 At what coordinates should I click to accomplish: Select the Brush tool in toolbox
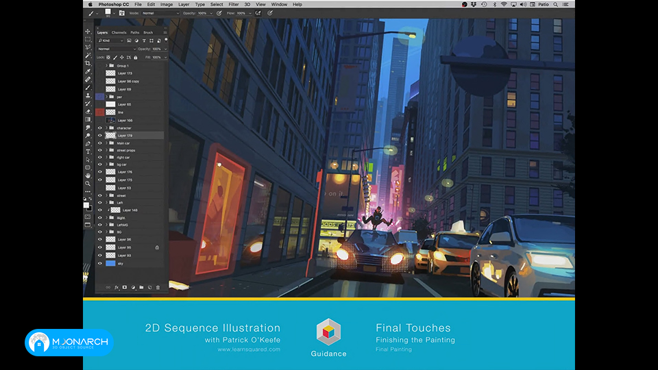pos(88,88)
